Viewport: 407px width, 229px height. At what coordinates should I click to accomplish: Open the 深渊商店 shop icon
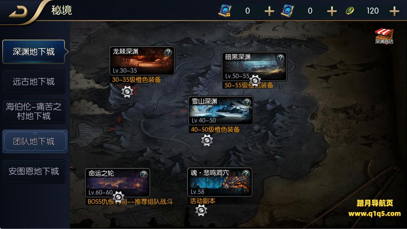click(384, 36)
